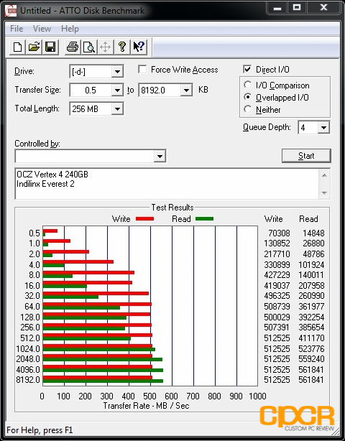Click the write value 427229
The width and height of the screenshot is (345, 441).
tap(277, 275)
